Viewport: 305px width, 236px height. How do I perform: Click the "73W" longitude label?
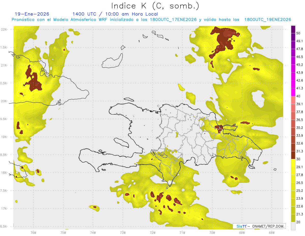point(123,233)
